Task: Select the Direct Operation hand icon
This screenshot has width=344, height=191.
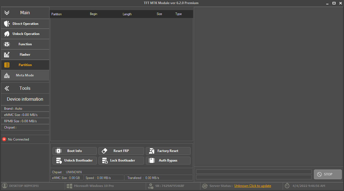Action: (7, 23)
